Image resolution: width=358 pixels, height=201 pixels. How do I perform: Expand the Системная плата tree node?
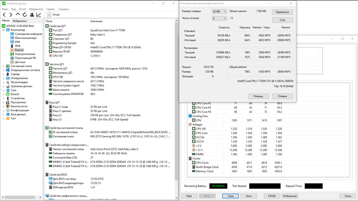[x=3, y=66]
